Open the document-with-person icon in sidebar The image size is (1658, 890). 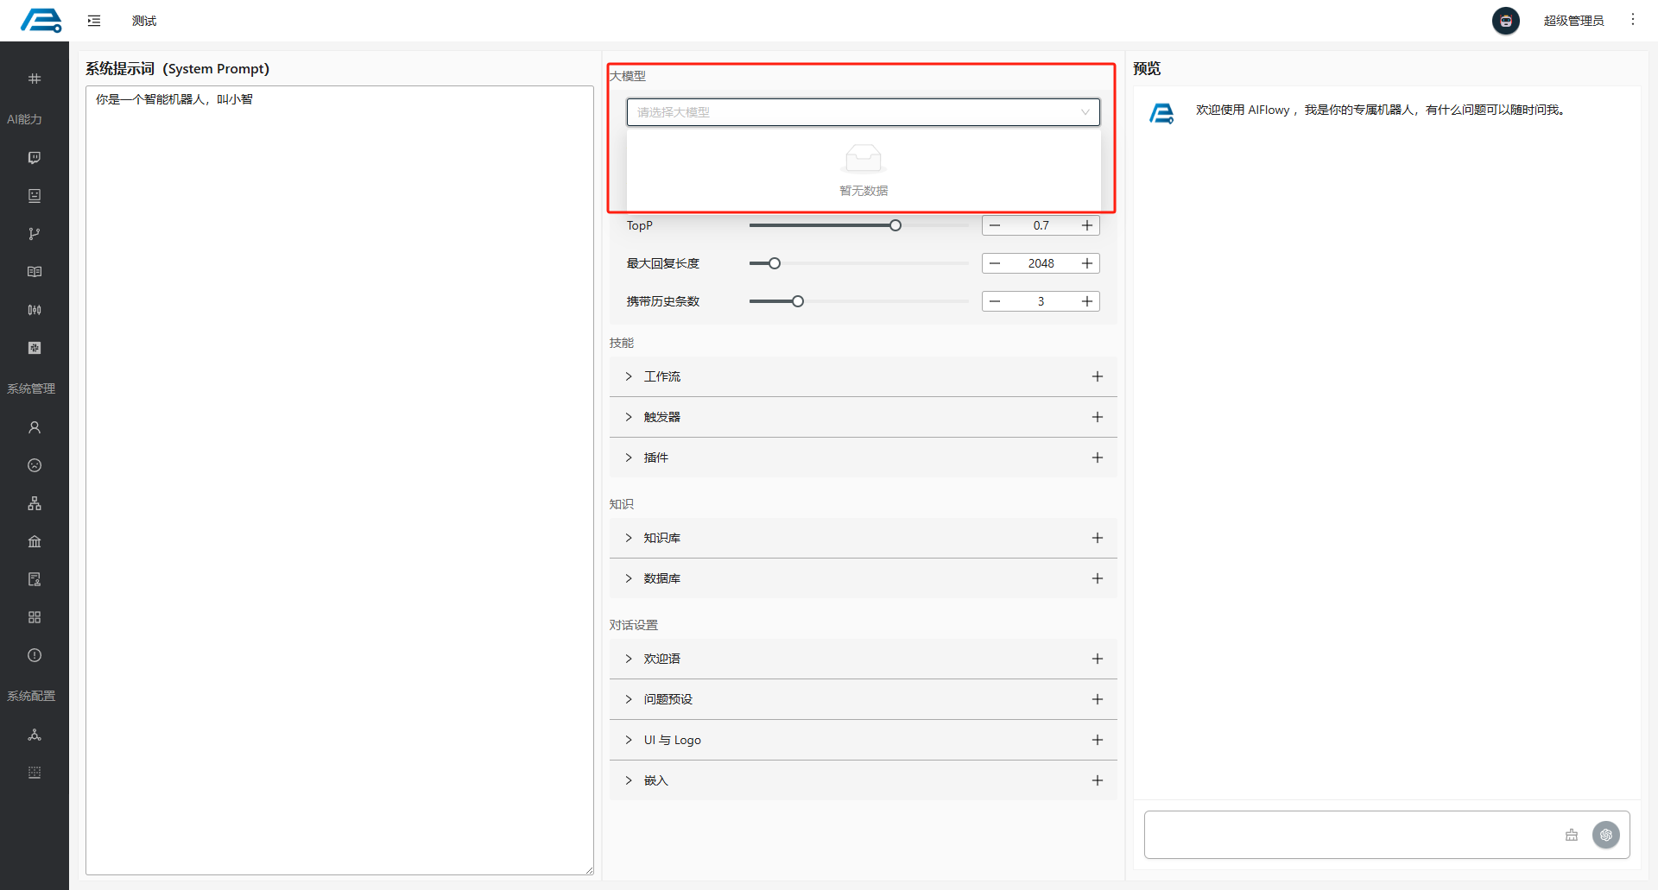point(35,579)
